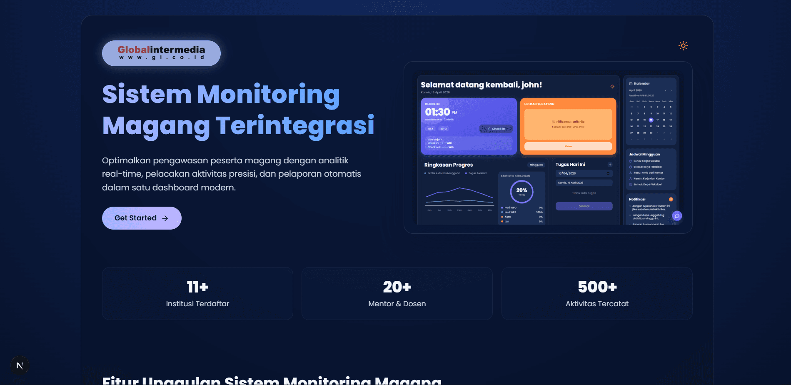The image size is (791, 385).
Task: Click the Fitur Unggulan section heading
Action: point(272,380)
